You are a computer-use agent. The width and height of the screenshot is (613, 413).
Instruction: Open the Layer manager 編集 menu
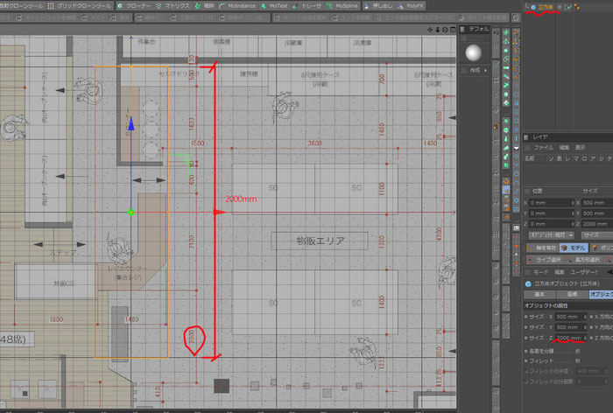pyautogui.click(x=564, y=147)
